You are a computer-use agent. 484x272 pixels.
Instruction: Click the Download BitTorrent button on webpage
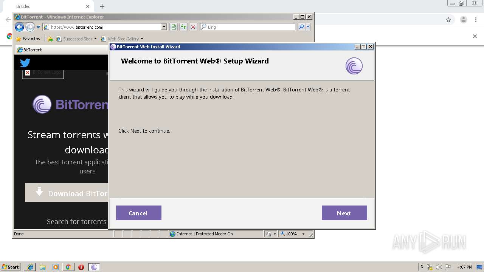67,193
